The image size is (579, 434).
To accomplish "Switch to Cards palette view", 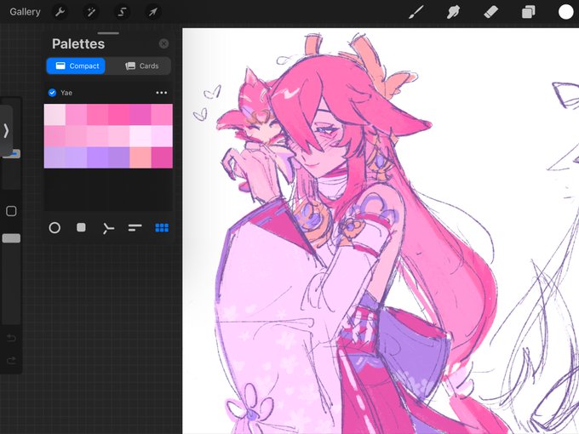I will point(142,66).
